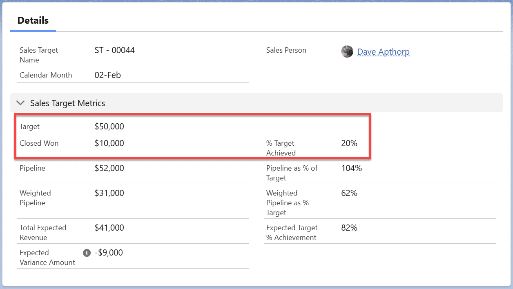Click the 20% Target Achieved value
The image size is (513, 289).
tap(349, 143)
